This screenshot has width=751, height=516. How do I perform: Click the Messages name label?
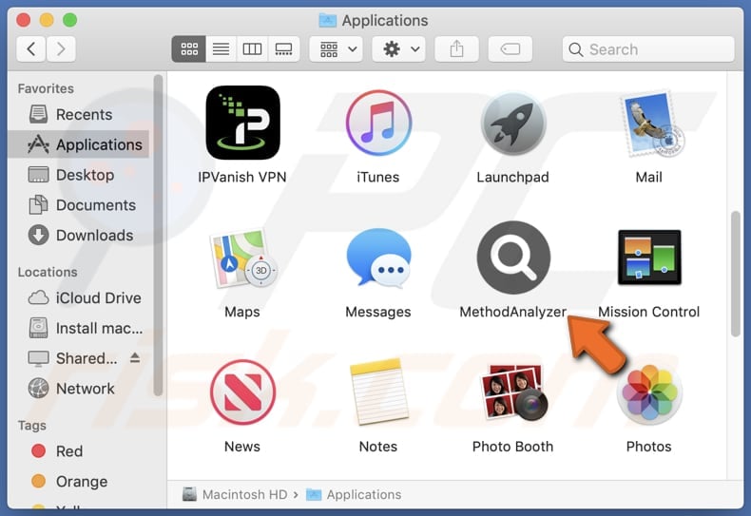point(378,312)
